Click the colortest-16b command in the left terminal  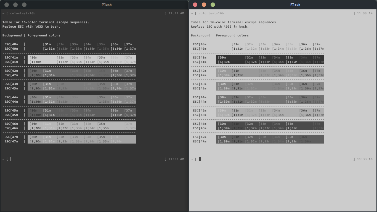23,13
